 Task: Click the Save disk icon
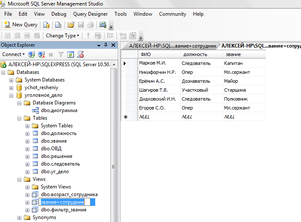[x=81, y=25]
